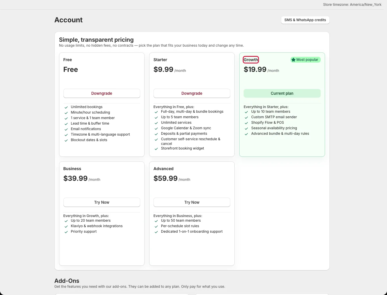The width and height of the screenshot is (387, 295).
Task: Click checkmark icon beside Per-schedule slot rules
Action: [156, 226]
